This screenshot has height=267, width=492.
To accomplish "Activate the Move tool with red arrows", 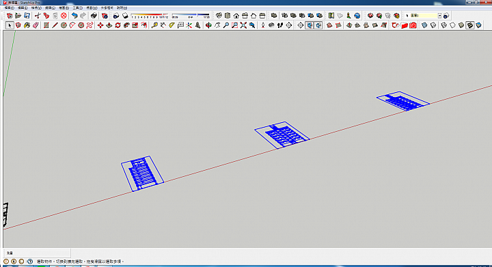I will coord(100,25).
